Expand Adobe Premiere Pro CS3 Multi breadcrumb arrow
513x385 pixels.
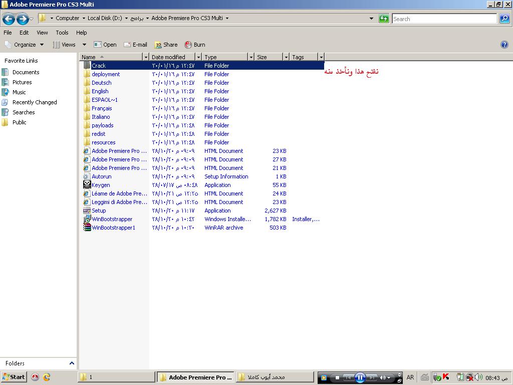(227, 19)
